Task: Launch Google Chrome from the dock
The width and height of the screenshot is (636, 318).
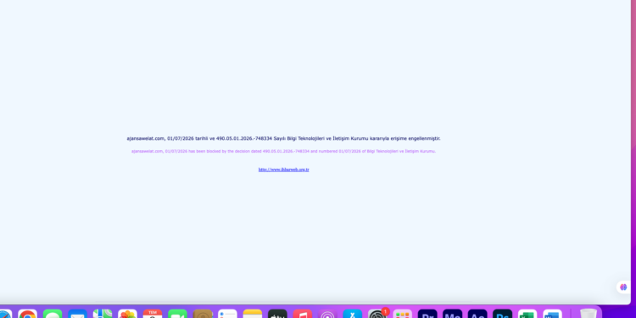Action: (28, 314)
